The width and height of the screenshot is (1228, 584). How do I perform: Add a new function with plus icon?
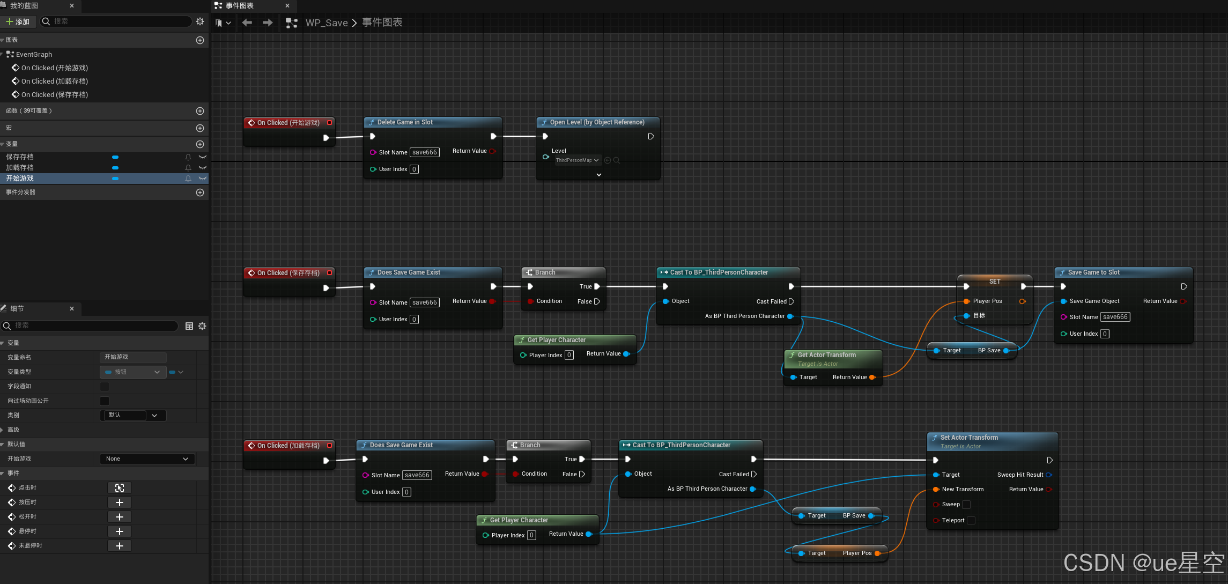(200, 111)
